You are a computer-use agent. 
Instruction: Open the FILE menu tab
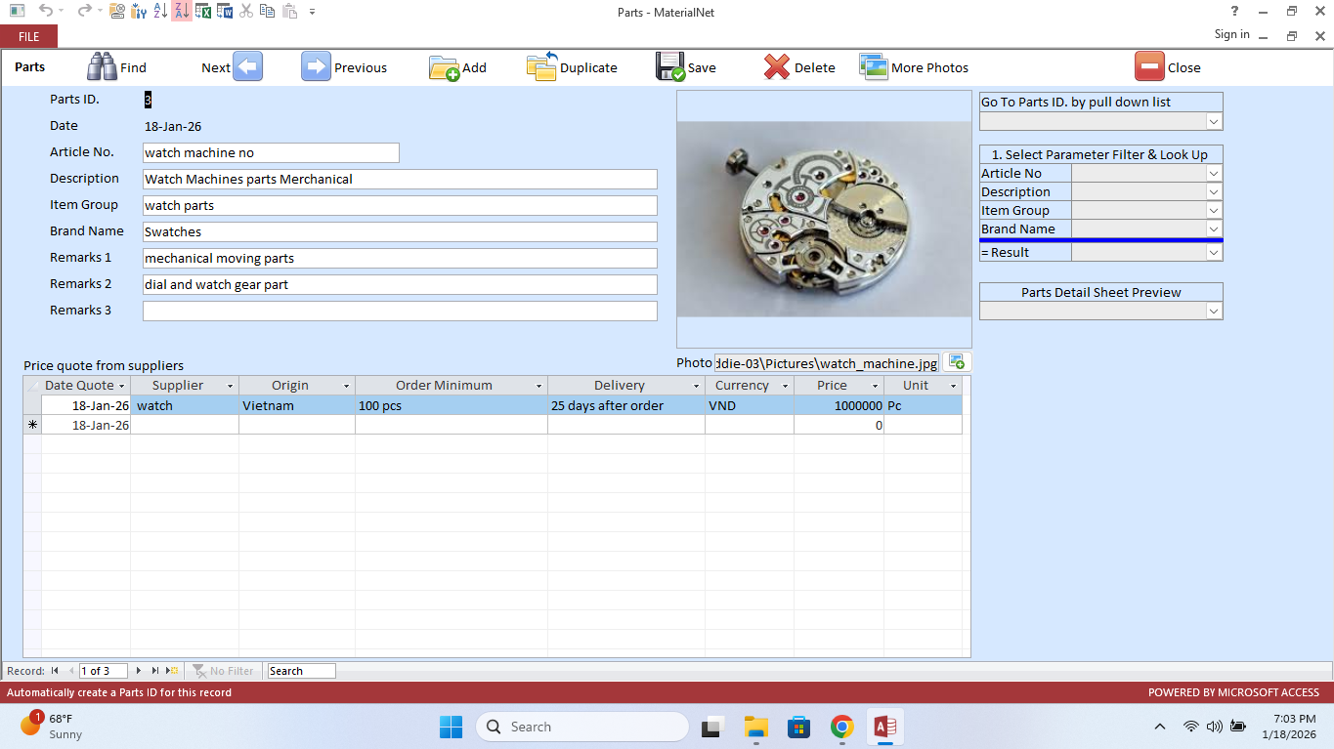coord(29,36)
